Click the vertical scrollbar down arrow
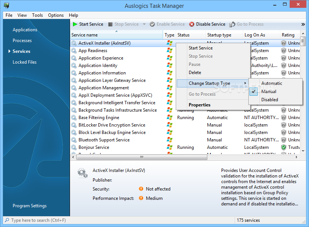Screen dimensions: 309x227 pyautogui.click(x=303, y=151)
